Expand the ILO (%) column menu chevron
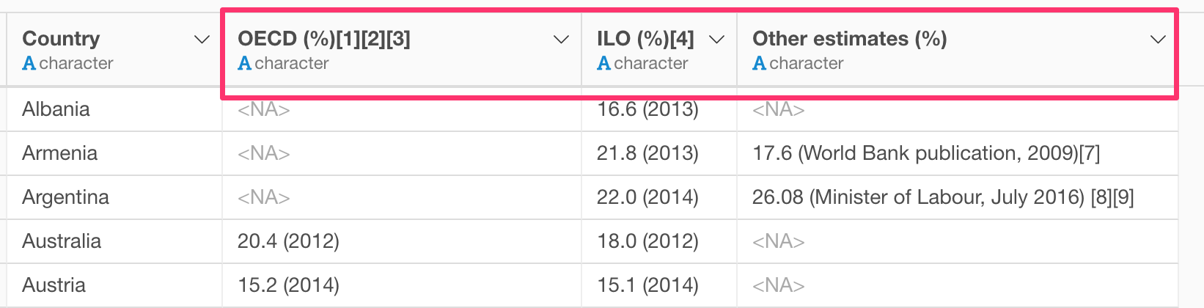This screenshot has height=308, width=1204. (x=716, y=40)
